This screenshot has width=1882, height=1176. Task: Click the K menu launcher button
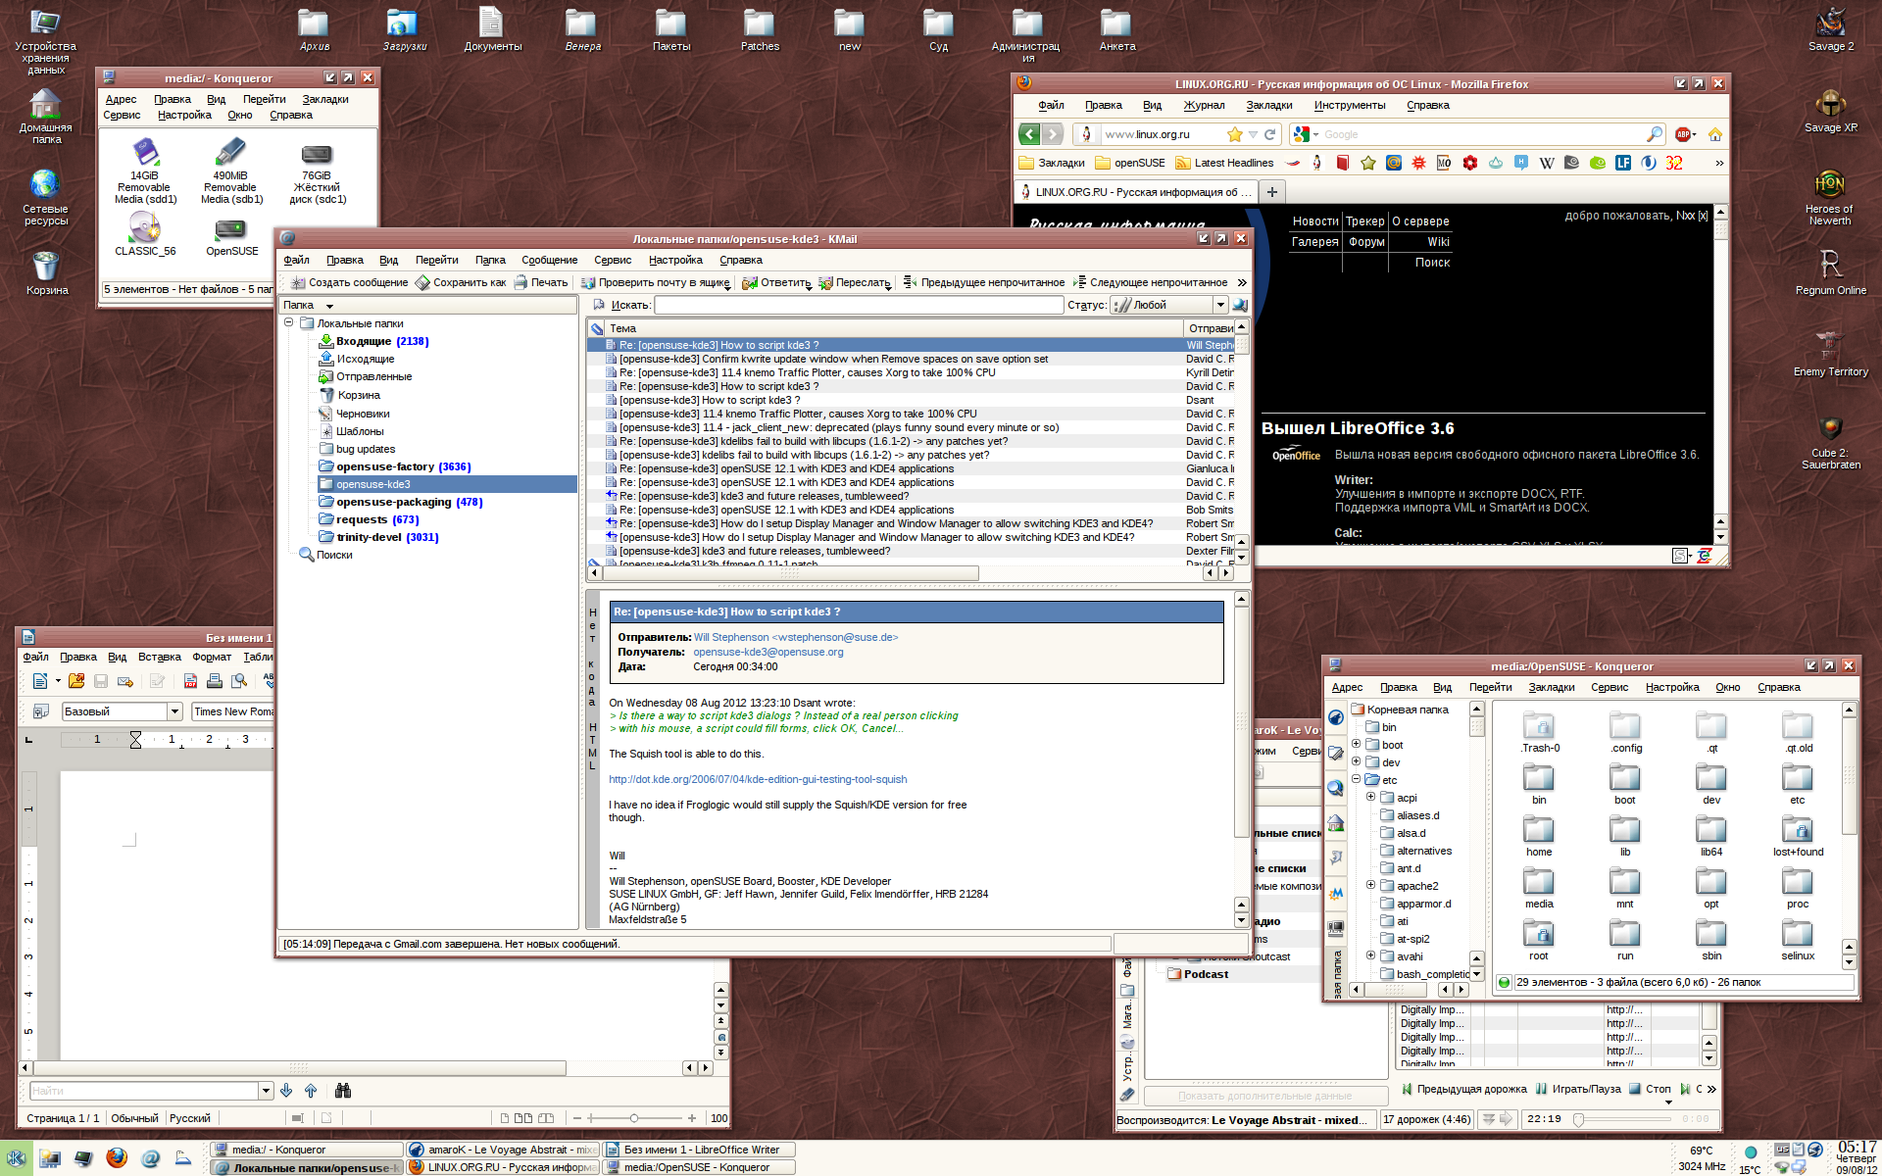pos(17,1158)
